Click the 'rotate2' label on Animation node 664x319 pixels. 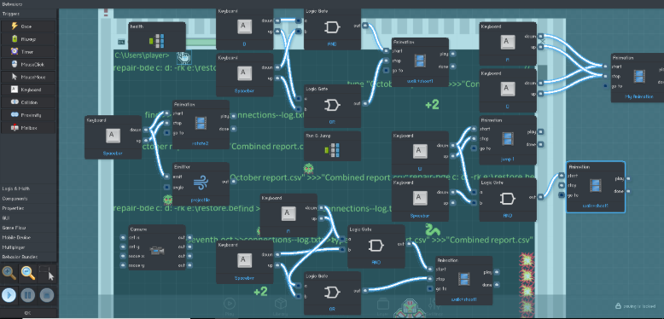click(201, 143)
